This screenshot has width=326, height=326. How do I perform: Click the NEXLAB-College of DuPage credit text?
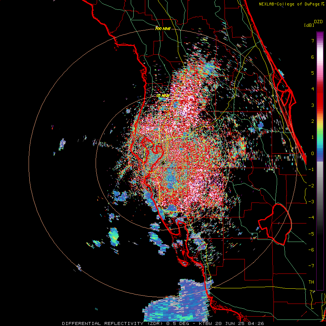(x=292, y=4)
